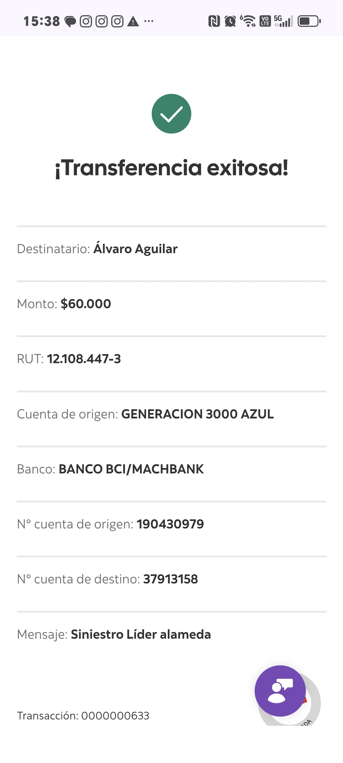Select the recipient name Álvaro Aguilar
343x763 pixels.
tap(135, 249)
